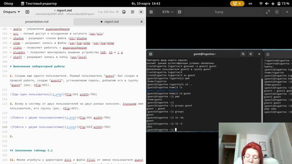Toggle fullscreen in the image viewer
Image resolution: width=292 pixels, height=164 pixels.
tap(268, 12)
